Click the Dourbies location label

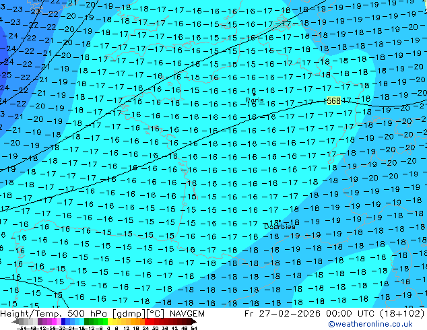280,226
